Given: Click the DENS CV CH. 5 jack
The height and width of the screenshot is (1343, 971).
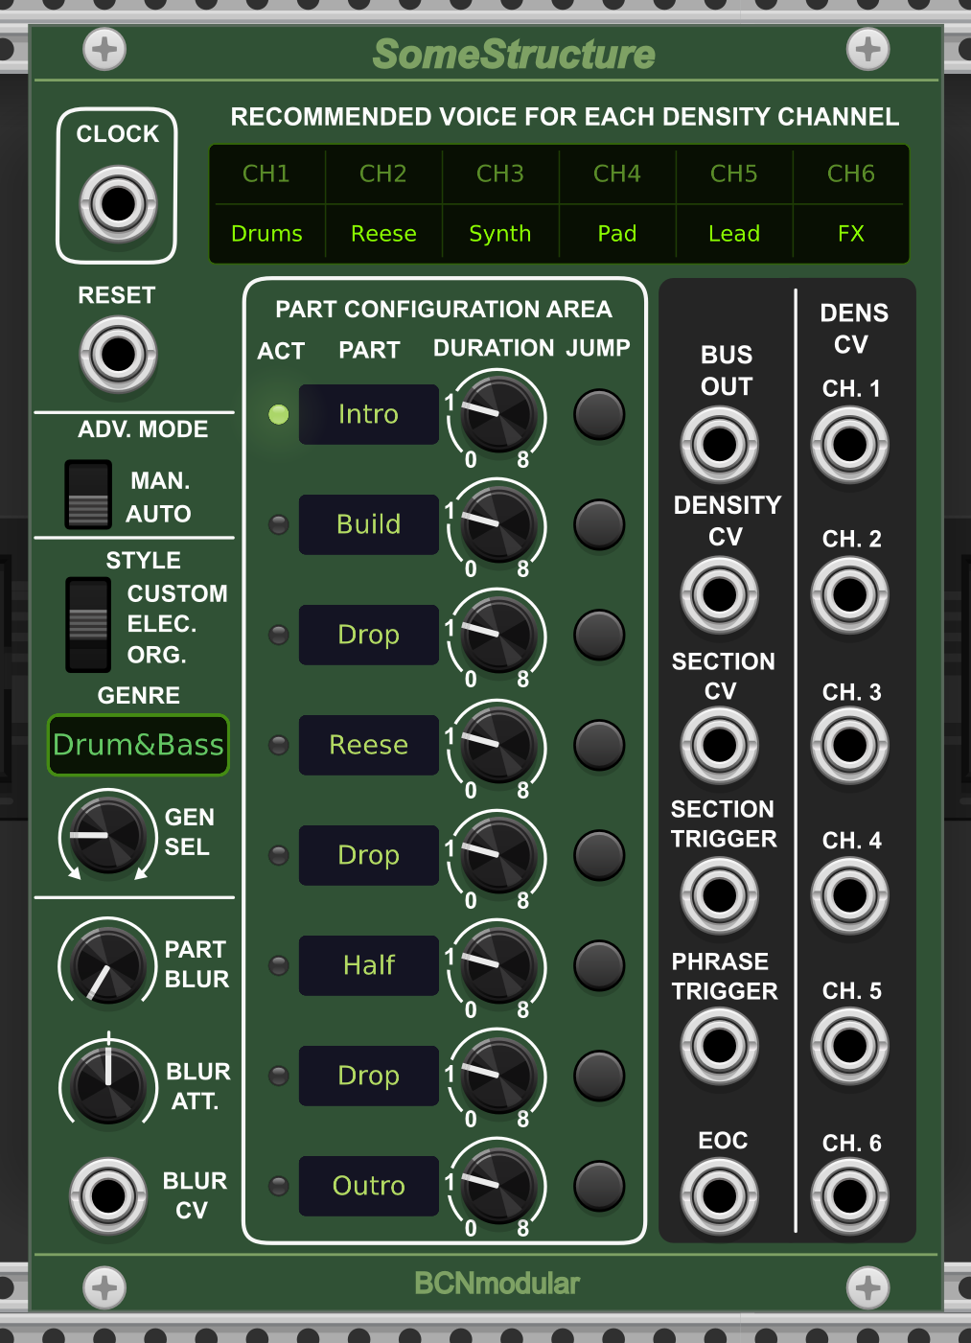Looking at the screenshot, I should [x=849, y=1045].
